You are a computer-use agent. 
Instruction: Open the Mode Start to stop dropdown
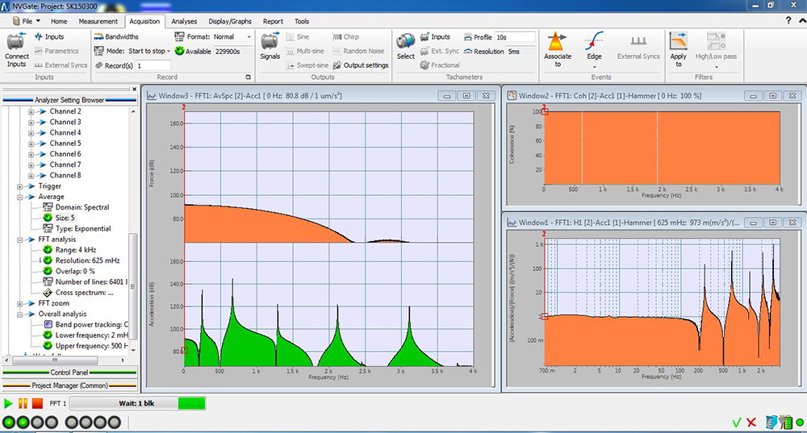tap(168, 51)
